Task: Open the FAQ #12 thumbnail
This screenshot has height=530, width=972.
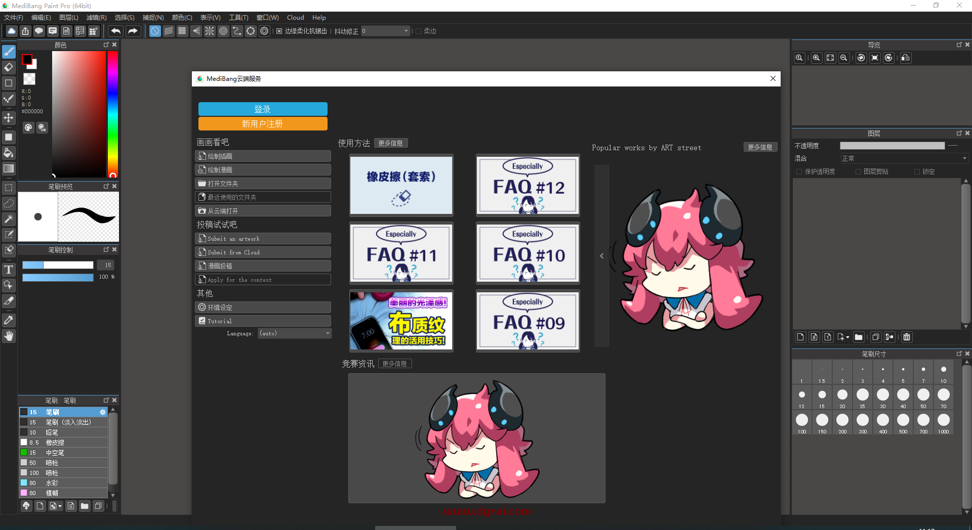Action: [528, 186]
